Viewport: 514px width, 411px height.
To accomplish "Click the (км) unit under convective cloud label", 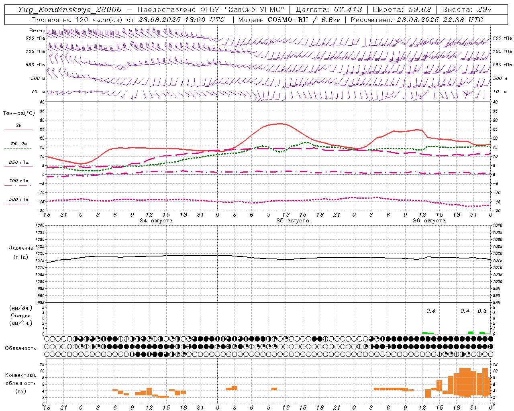I will click(20, 391).
